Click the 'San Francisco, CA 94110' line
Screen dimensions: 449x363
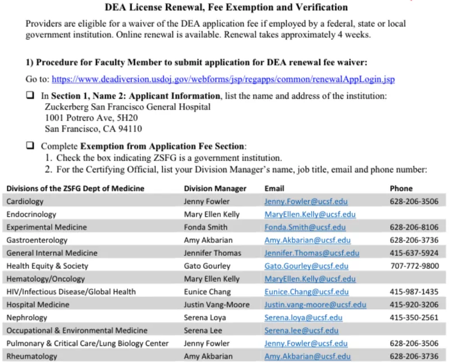tap(93, 129)
